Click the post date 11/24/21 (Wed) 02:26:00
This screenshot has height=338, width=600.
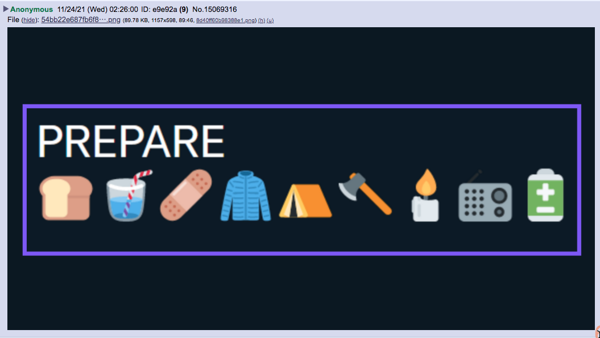(98, 9)
